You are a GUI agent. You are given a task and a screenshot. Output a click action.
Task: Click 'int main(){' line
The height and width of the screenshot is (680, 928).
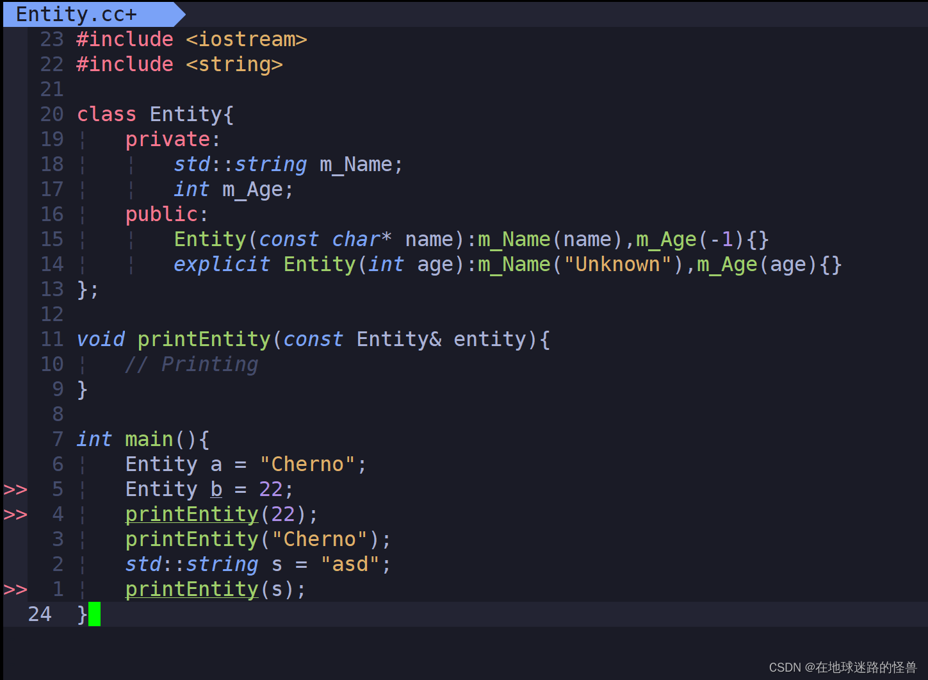(x=143, y=440)
